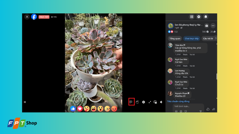Viewport: 239px width, 134px height.
Task: Mute the video volume
Action: coord(161,102)
